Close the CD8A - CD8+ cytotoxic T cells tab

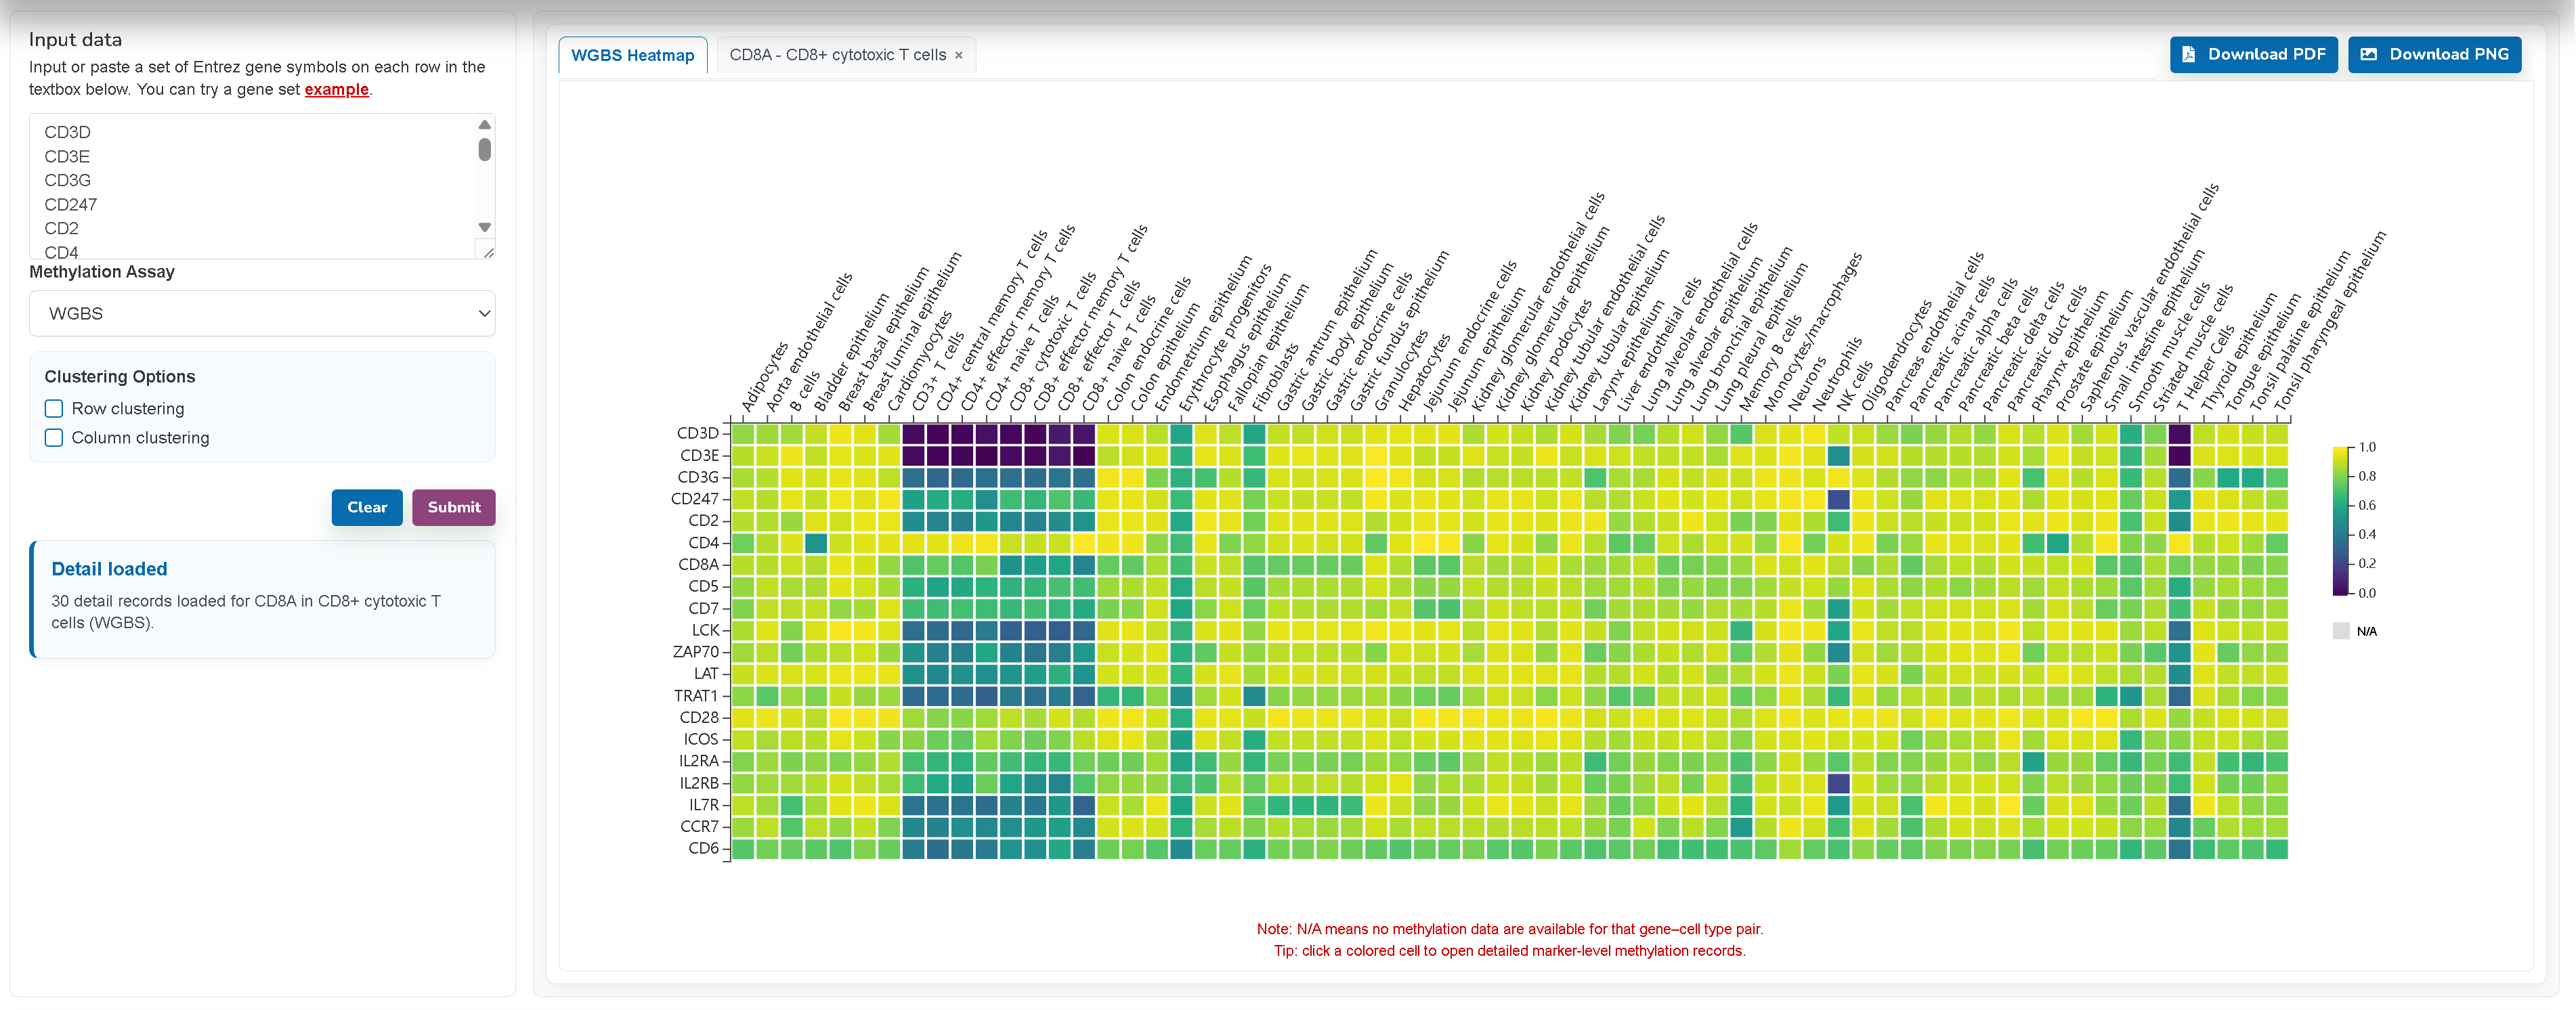(x=958, y=56)
